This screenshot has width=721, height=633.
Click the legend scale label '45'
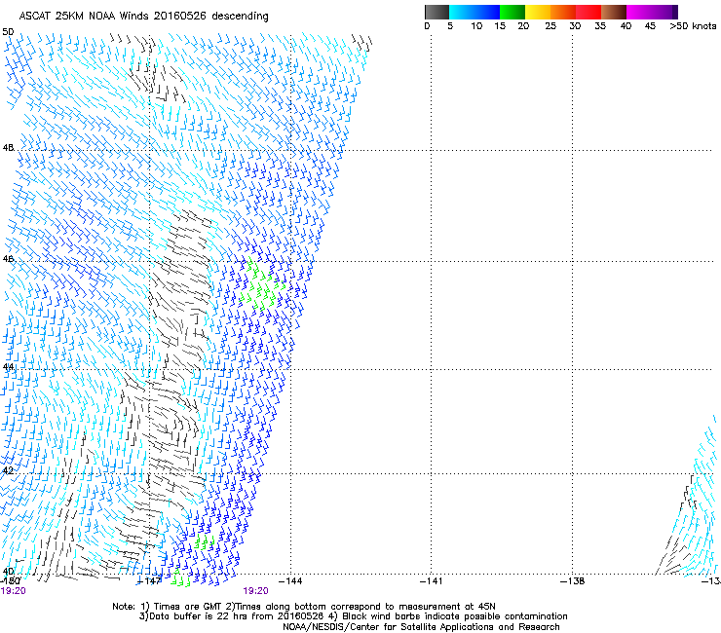650,26
